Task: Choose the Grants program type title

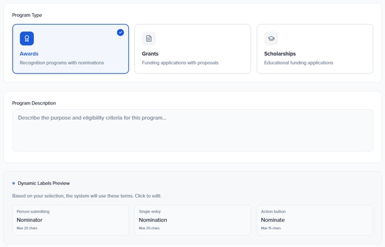Action: point(150,53)
